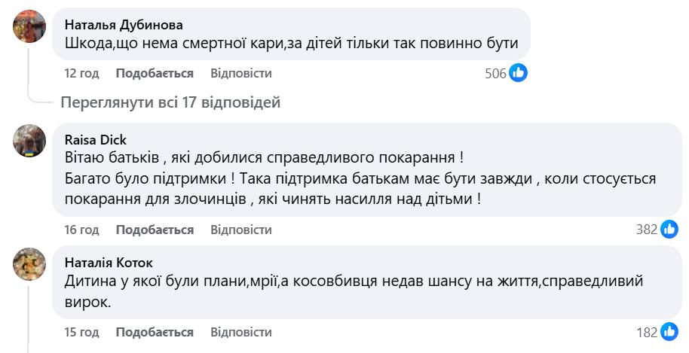
Task: Open the author name Наталья Дубинова
Action: tap(124, 24)
